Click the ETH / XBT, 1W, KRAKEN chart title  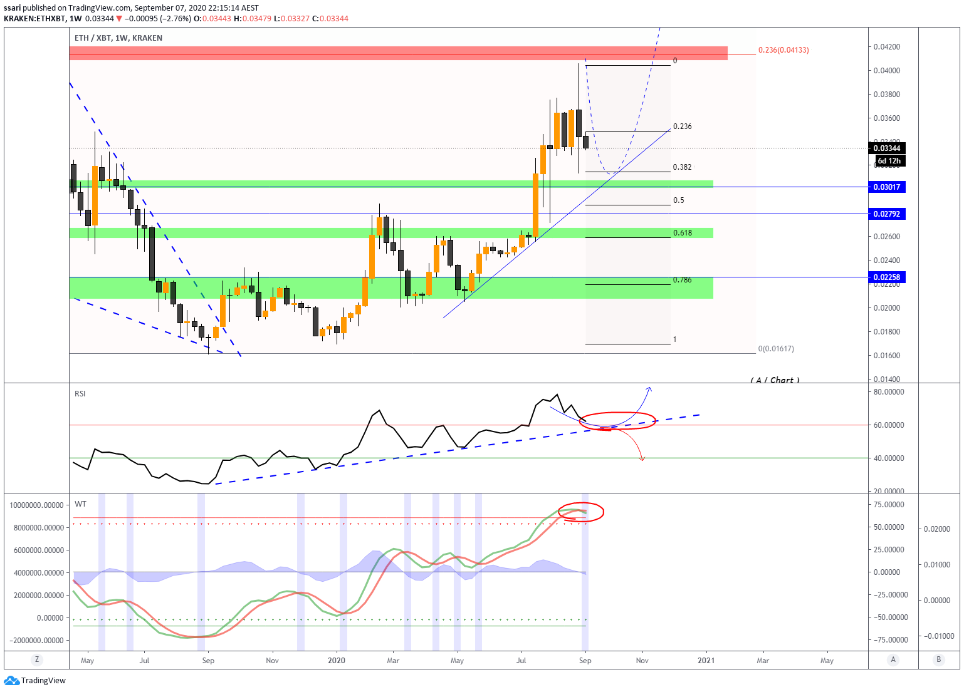coord(118,38)
